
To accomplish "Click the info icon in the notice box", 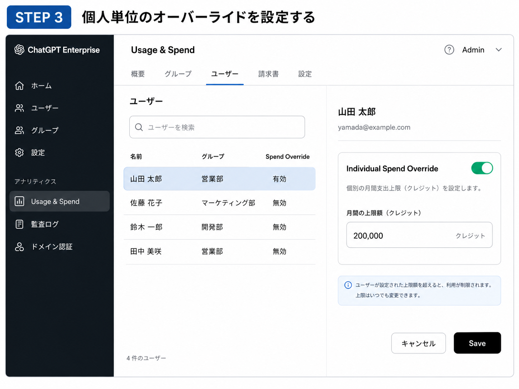I will tap(348, 285).
